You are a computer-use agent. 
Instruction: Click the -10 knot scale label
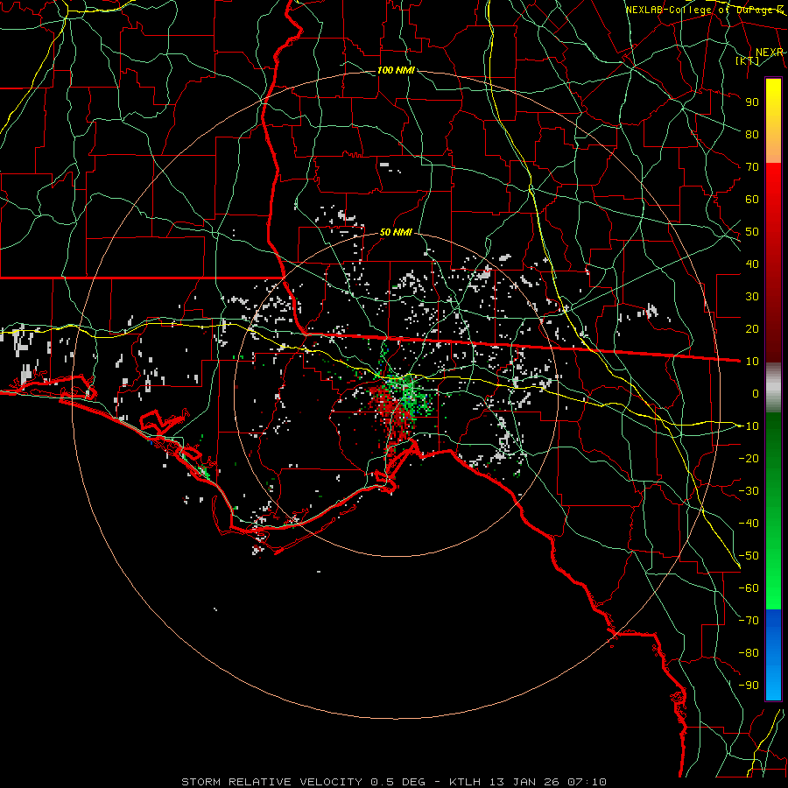point(749,426)
